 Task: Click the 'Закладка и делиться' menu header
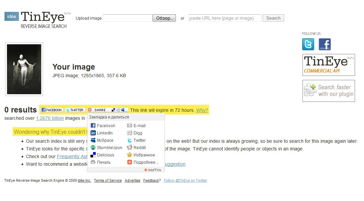pos(109,117)
